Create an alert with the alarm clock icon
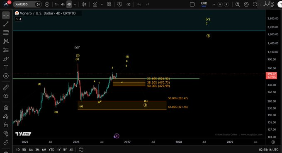Image resolution: width=282 pixels, height=153 pixels. pyautogui.click(x=119, y=4)
